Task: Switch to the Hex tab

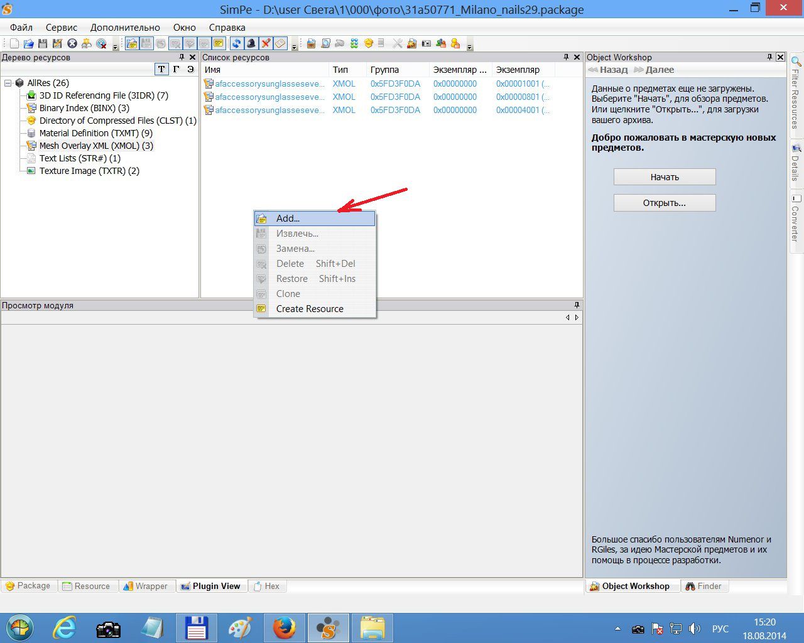Action: click(x=266, y=586)
